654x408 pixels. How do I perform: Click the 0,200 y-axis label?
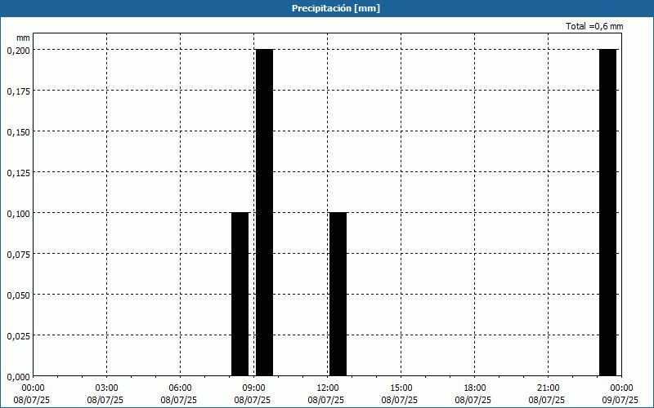(18, 50)
